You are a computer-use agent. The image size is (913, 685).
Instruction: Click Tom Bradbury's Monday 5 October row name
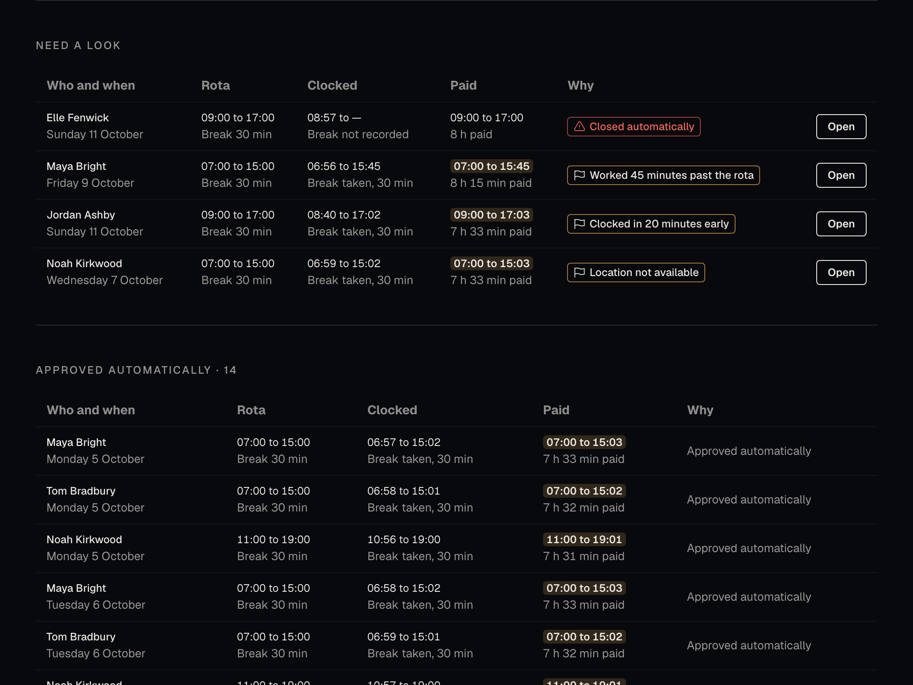tap(81, 491)
